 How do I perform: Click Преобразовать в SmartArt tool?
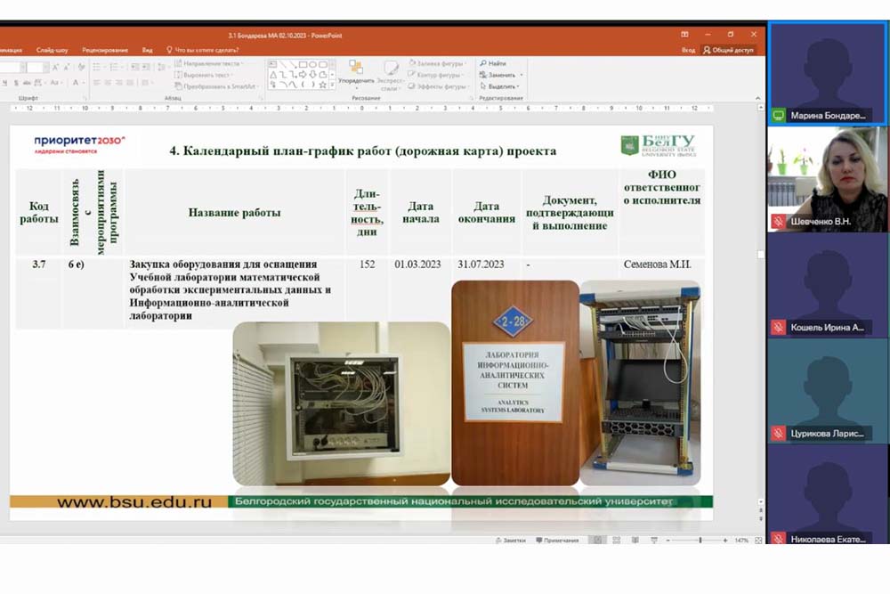coord(214,86)
